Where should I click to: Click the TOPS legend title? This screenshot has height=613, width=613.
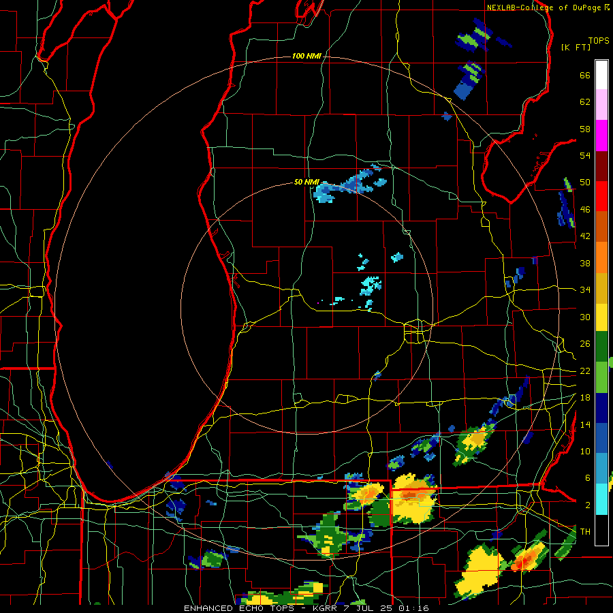click(x=599, y=40)
